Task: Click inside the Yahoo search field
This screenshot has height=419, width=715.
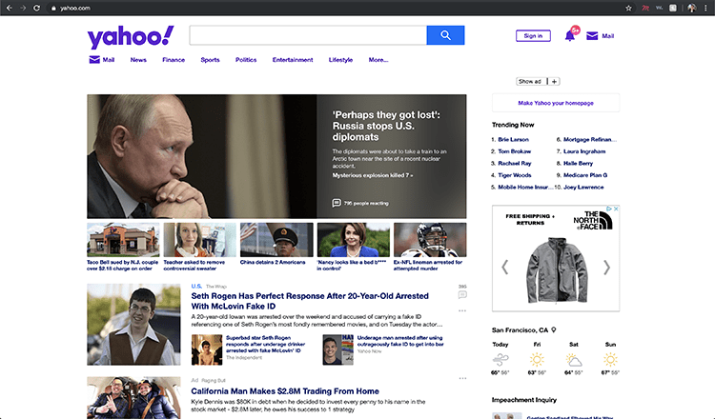Action: tap(307, 35)
